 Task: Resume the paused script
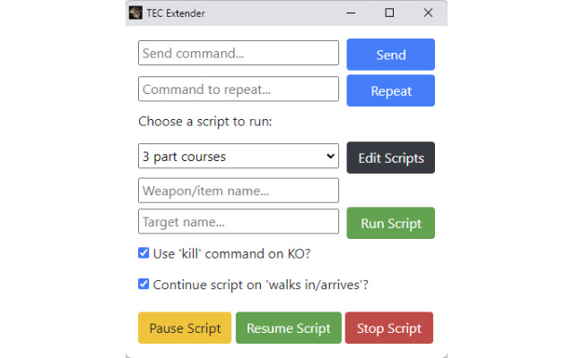(288, 328)
